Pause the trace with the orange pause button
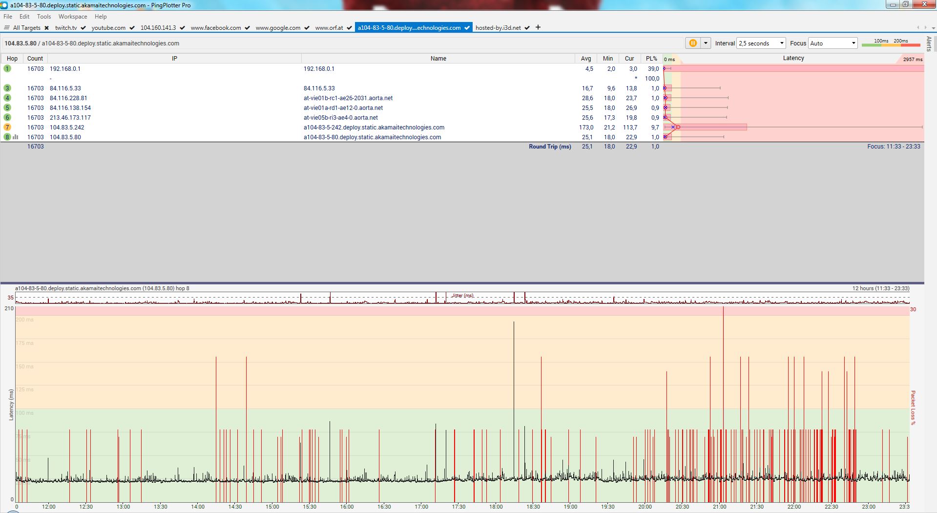 pos(692,43)
